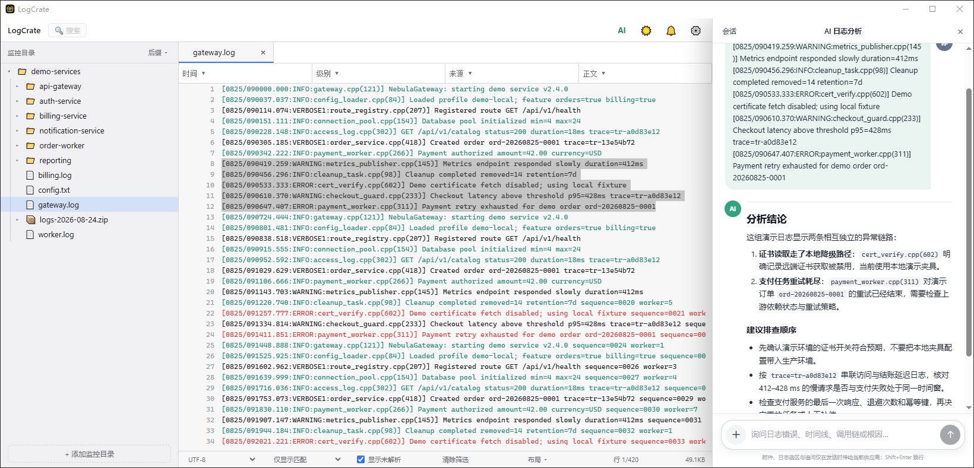Viewport: 974px width, 468px height.
Task: Click the 49.1KB file size indicator
Action: (695, 460)
